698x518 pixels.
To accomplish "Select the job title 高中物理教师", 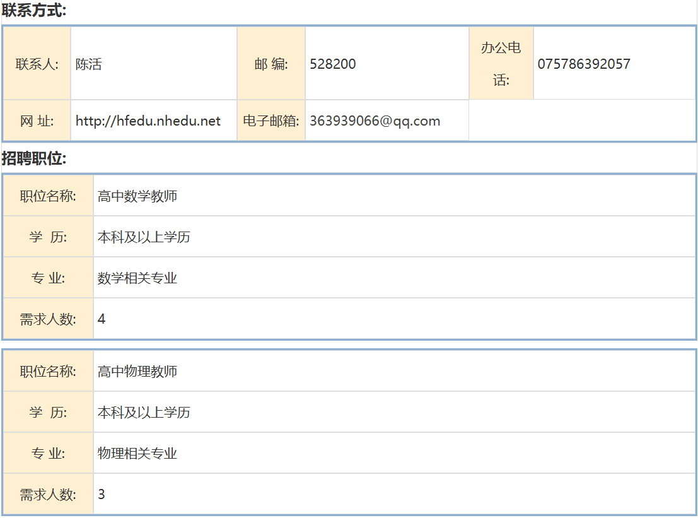I will 137,372.
